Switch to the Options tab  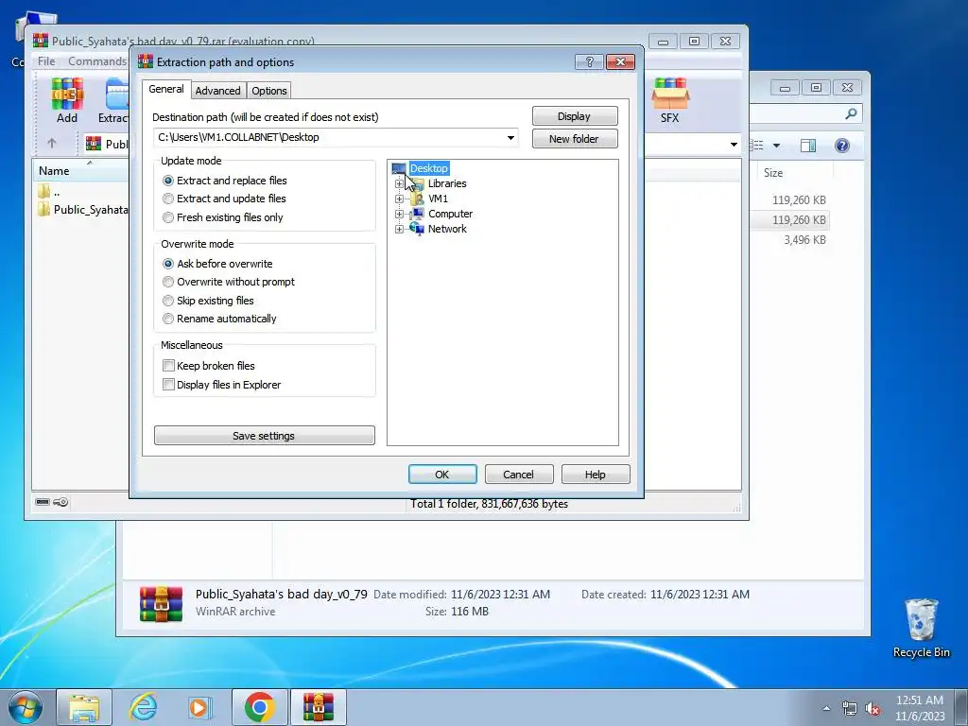[x=269, y=91]
